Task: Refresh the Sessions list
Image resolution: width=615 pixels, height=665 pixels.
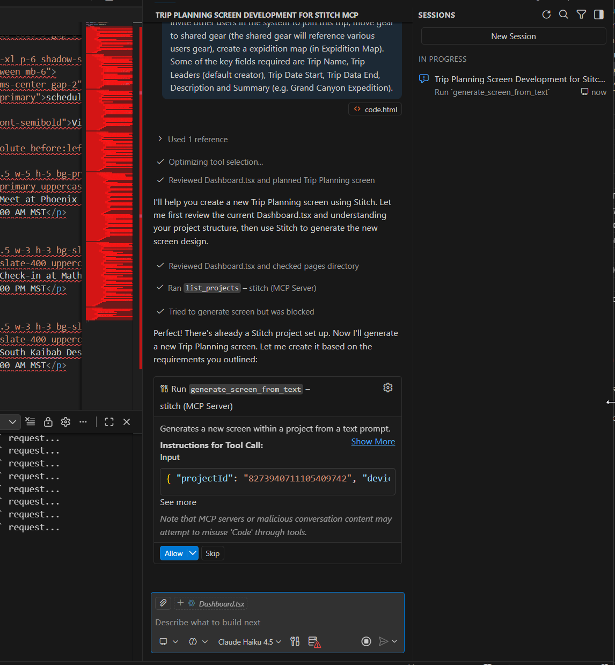Action: 546,14
